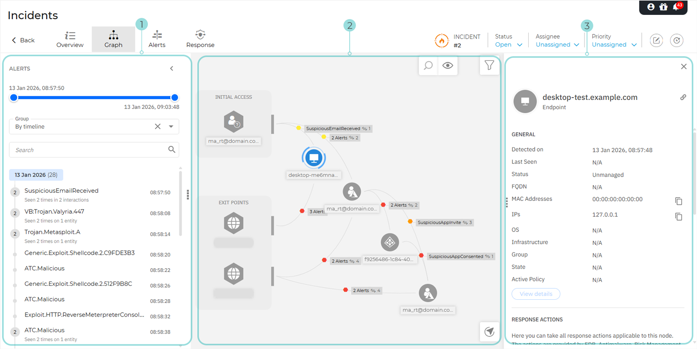Select the desktop-me6mna node on the graph

coord(313,158)
